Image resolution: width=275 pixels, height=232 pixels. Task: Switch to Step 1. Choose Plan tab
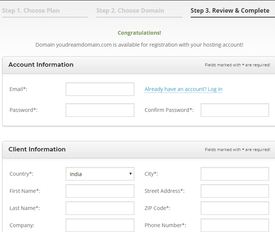click(x=31, y=10)
